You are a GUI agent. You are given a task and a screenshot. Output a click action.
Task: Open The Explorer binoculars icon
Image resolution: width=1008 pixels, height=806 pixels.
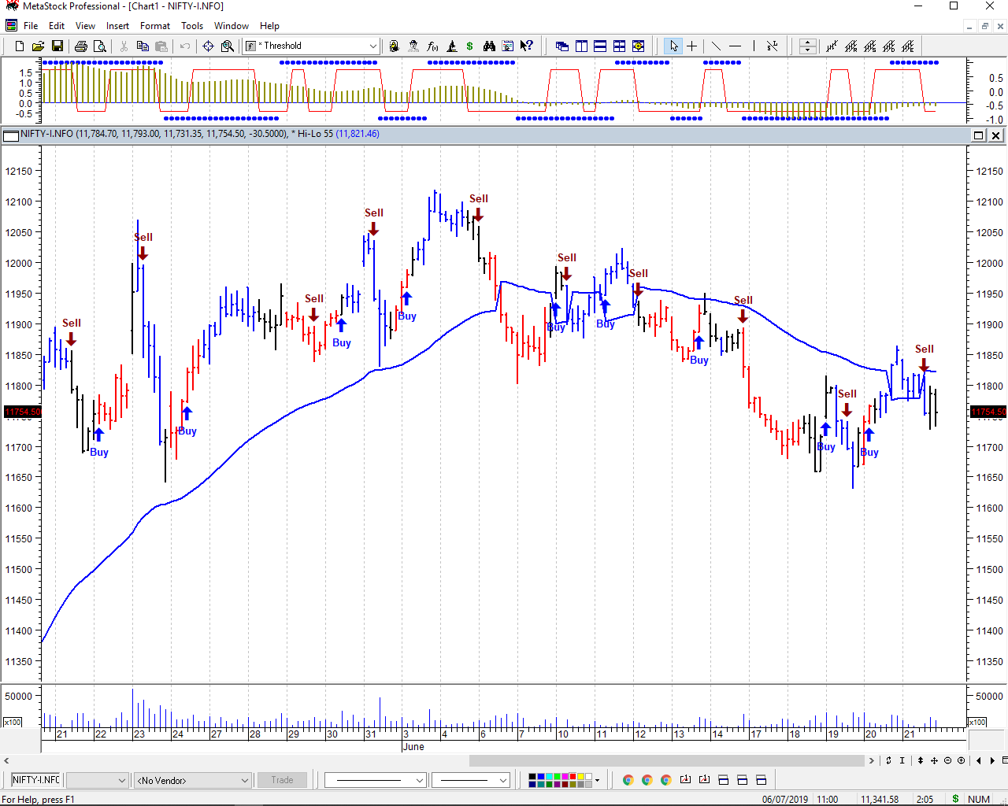pos(489,46)
